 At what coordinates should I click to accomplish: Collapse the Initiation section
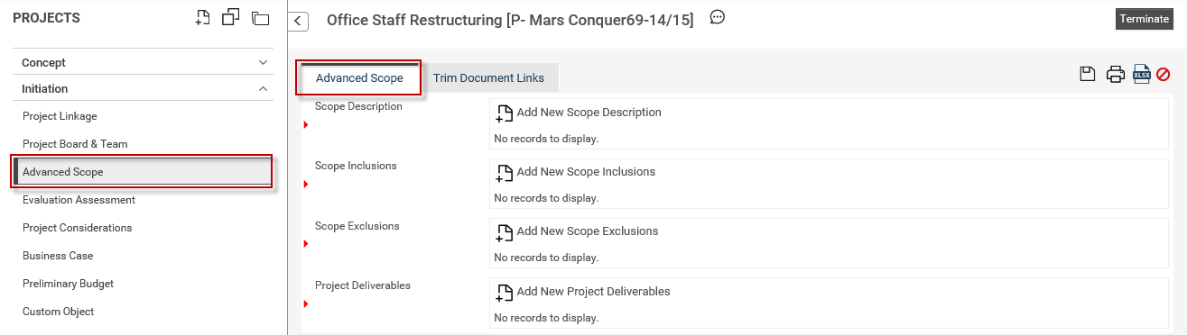145,88
